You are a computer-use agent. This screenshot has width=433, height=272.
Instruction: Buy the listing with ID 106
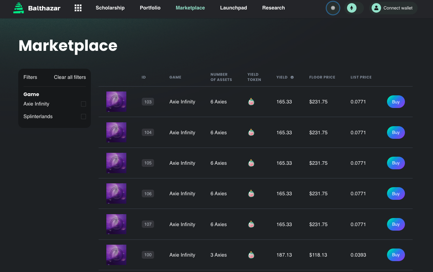point(396,193)
